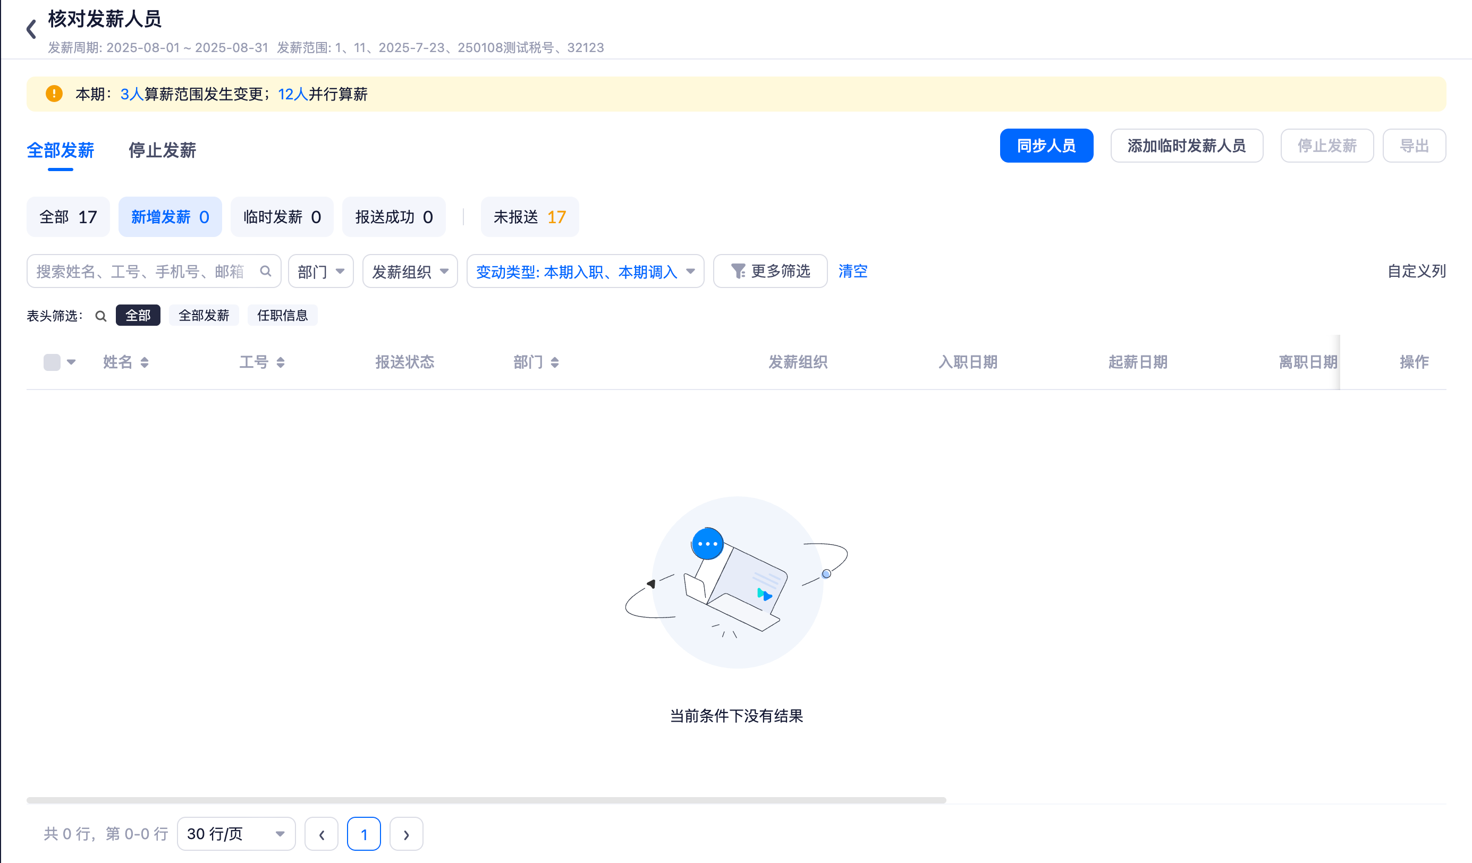Open the 3人 payroll scope change link

pyautogui.click(x=132, y=94)
